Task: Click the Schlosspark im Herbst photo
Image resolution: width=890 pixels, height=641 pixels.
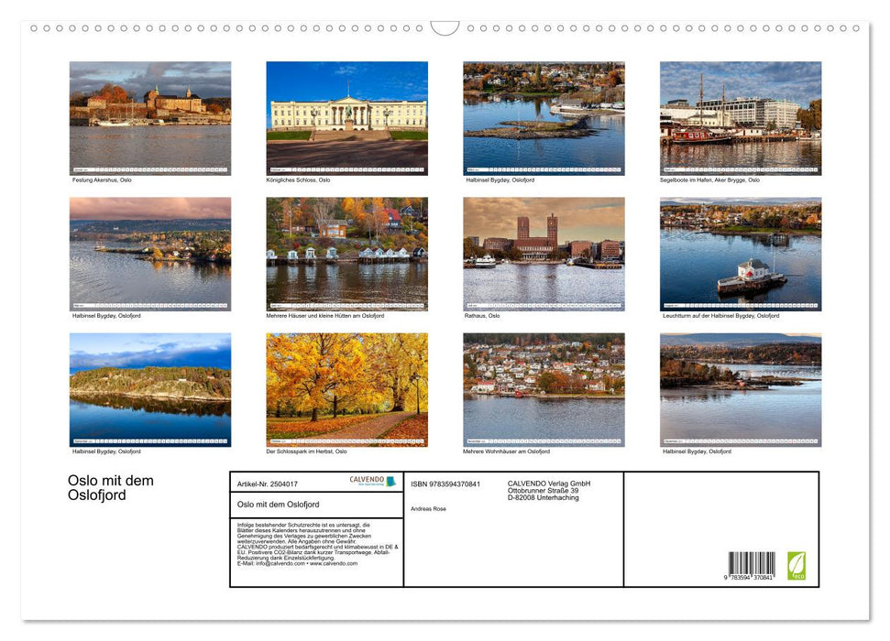Action: [x=346, y=390]
